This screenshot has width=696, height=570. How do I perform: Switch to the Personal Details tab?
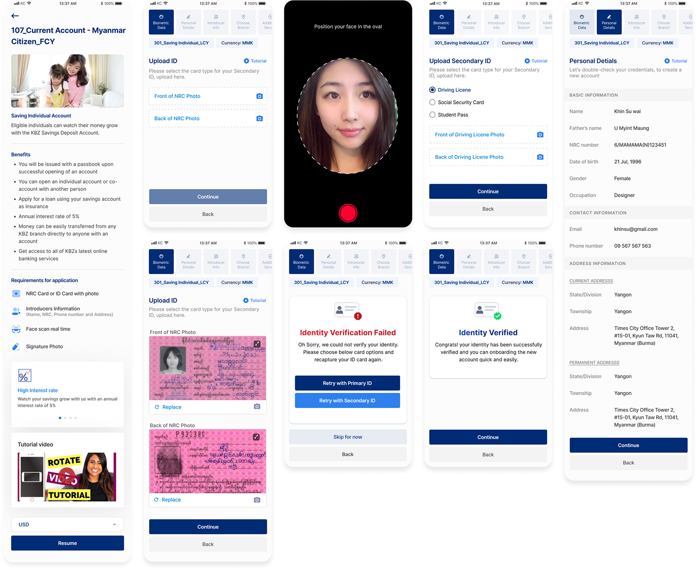(609, 22)
